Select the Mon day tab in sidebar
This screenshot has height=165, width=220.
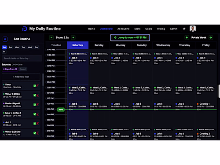point(17,48)
